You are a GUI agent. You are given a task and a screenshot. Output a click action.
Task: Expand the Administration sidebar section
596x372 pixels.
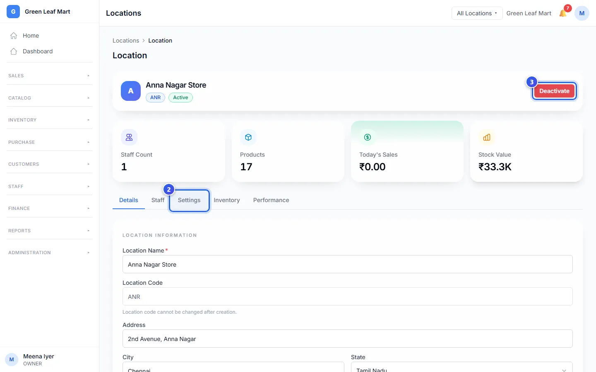point(50,253)
